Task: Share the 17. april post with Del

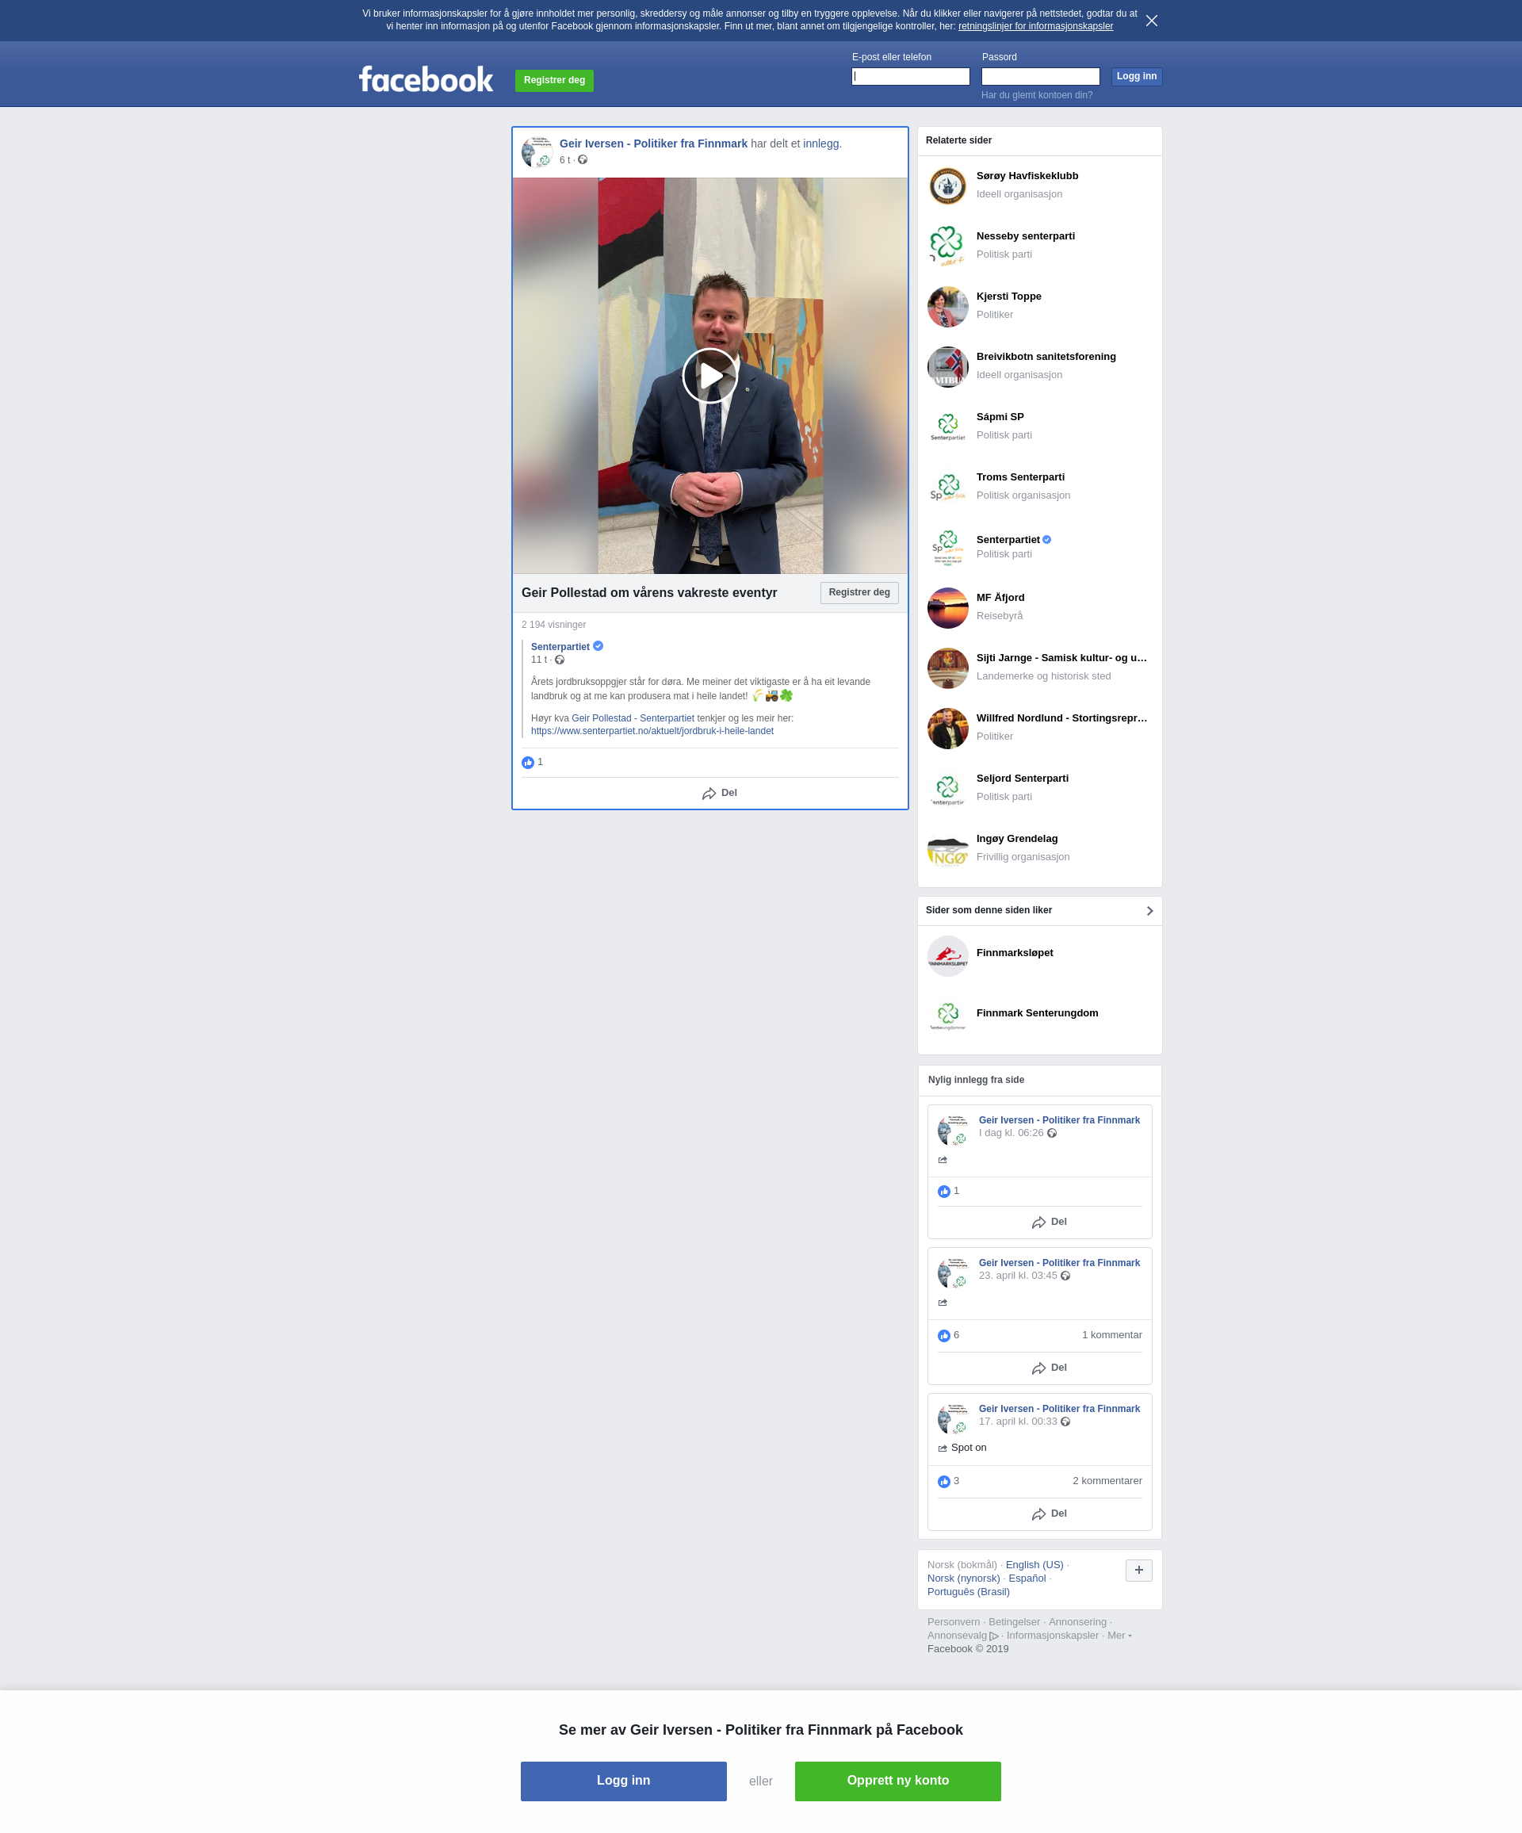Action: (1049, 1514)
